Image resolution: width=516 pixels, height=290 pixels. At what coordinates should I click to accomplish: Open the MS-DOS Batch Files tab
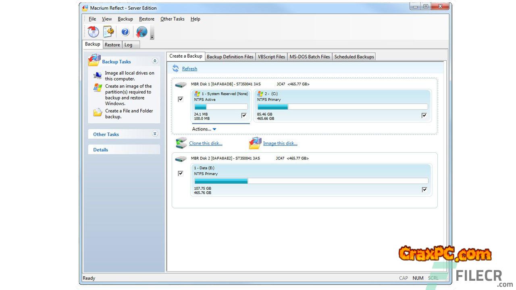coord(310,57)
